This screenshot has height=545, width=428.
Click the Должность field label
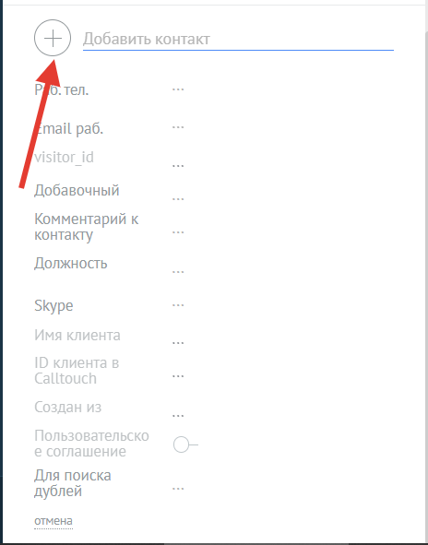point(71,264)
